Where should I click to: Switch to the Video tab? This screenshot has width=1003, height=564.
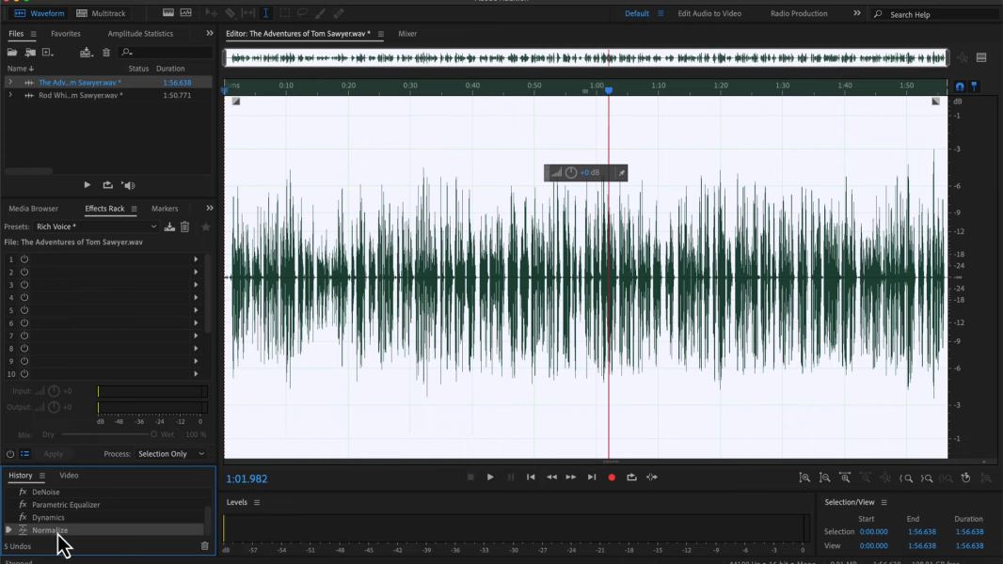[x=69, y=476]
